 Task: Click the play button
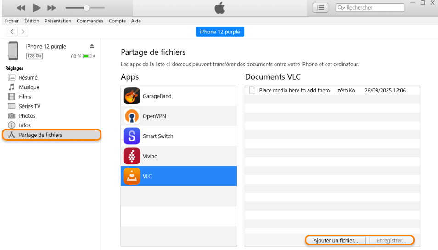coord(36,8)
